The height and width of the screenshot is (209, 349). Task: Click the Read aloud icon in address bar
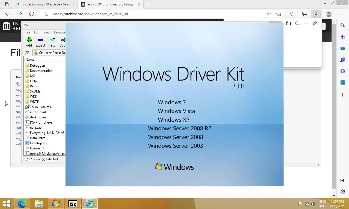(x=269, y=14)
